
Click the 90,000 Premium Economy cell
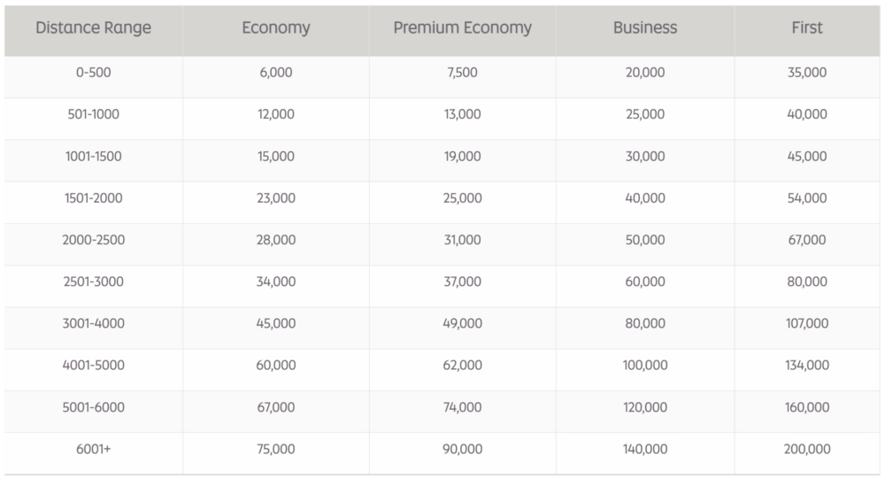[x=462, y=450]
